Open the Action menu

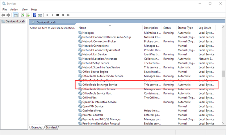tap(14, 9)
